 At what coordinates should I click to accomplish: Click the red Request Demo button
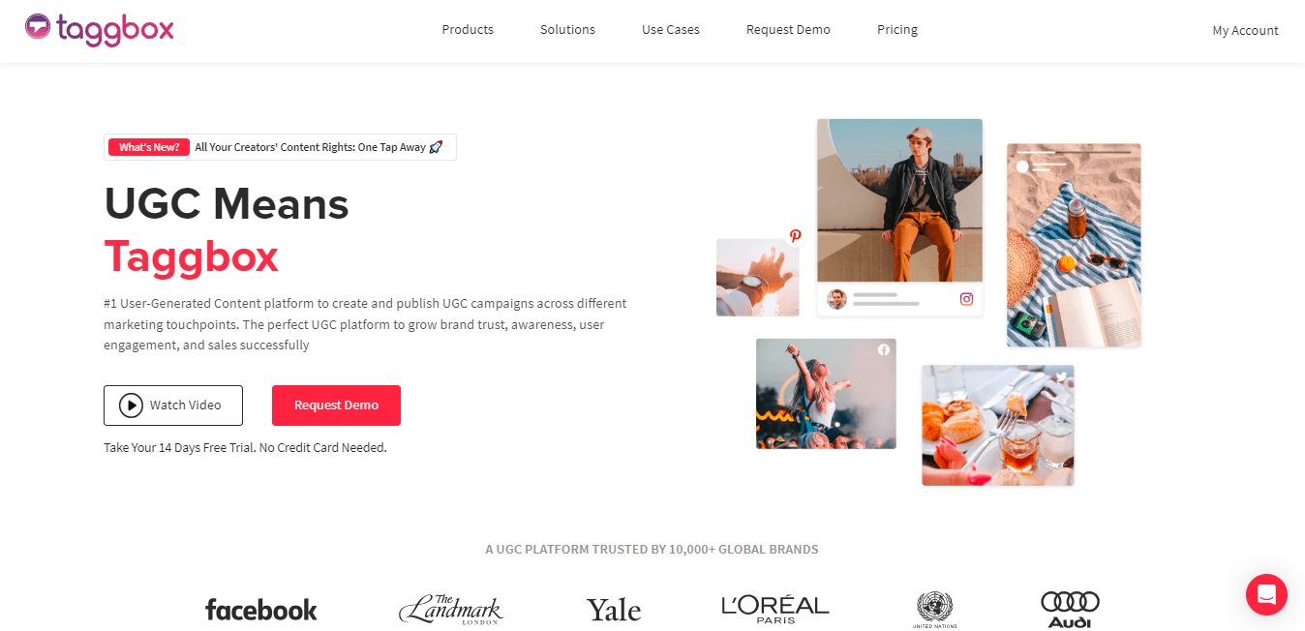coord(336,406)
